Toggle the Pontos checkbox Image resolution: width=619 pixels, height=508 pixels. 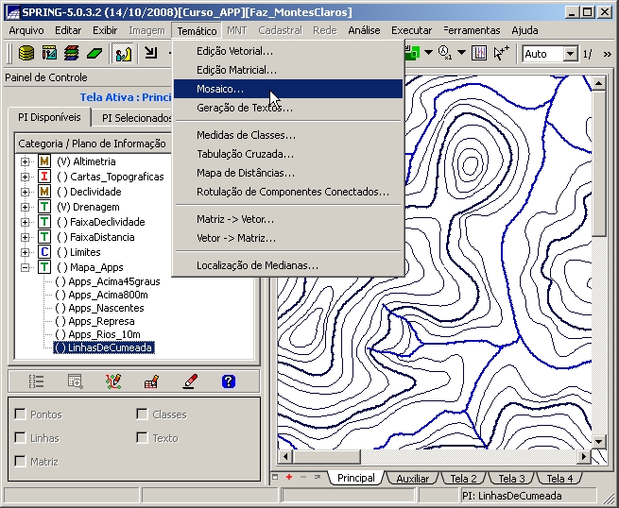[22, 415]
